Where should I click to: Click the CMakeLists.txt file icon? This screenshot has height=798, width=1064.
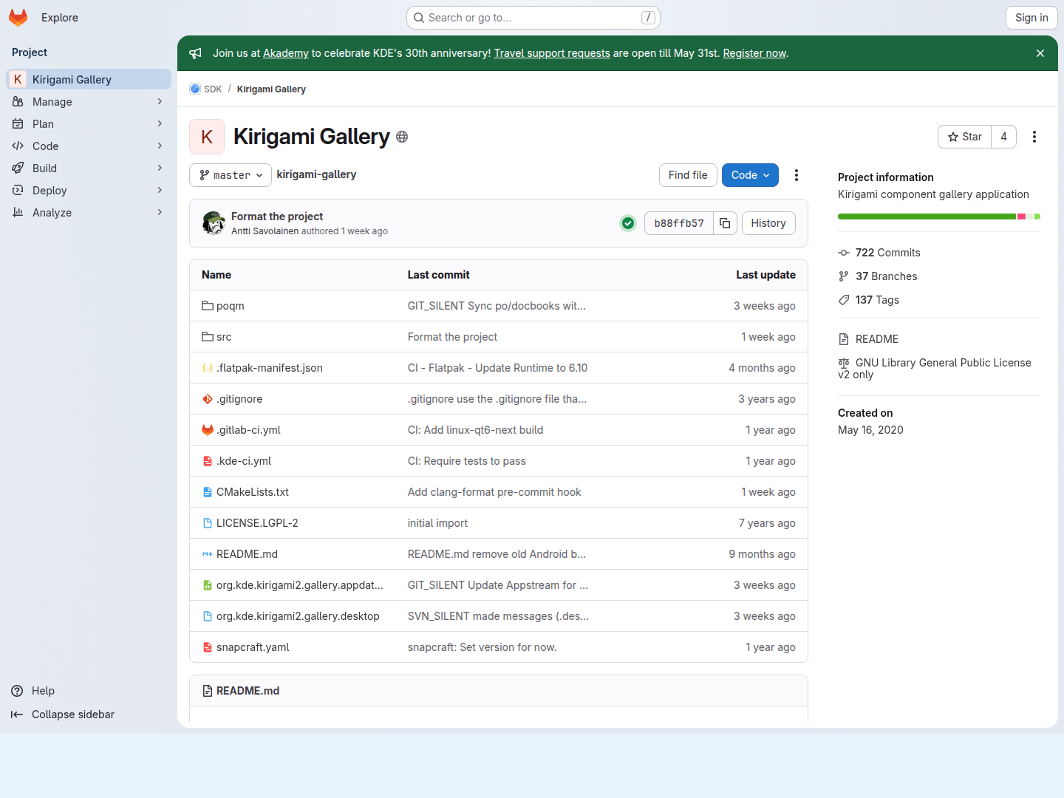tap(208, 492)
